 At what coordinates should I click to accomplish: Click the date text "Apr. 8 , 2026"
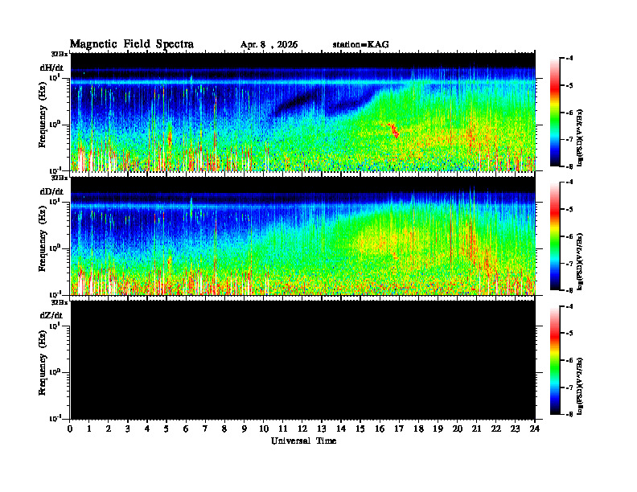(269, 45)
